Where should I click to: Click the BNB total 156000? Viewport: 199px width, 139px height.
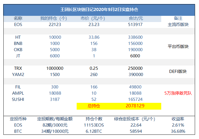135,43
